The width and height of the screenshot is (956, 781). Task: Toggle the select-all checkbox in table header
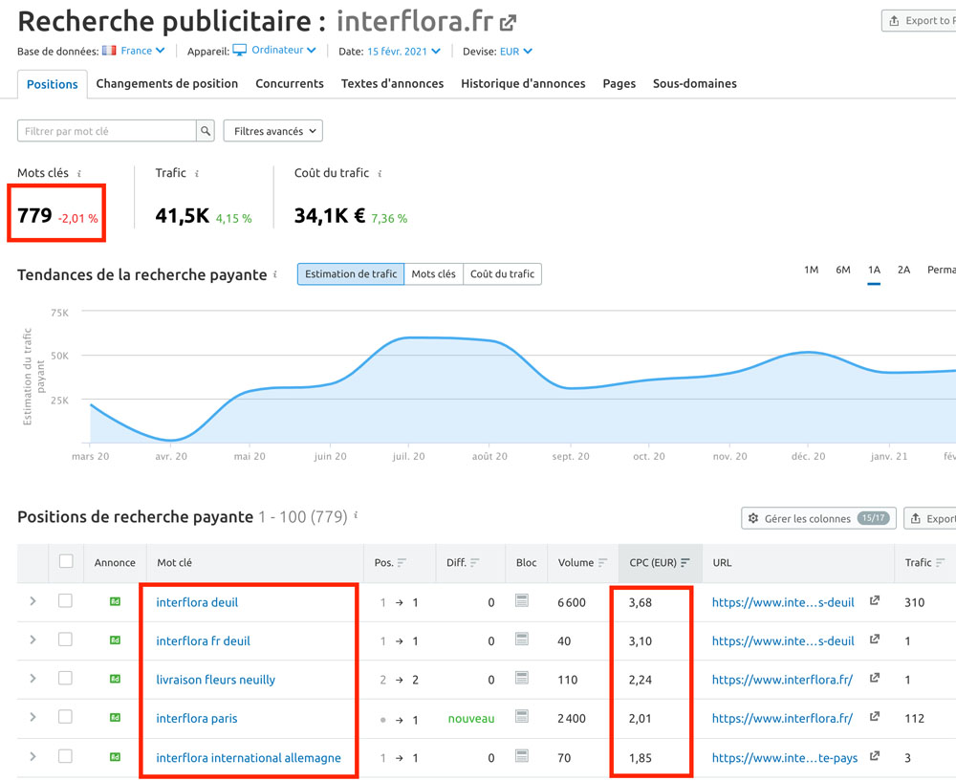click(x=66, y=561)
